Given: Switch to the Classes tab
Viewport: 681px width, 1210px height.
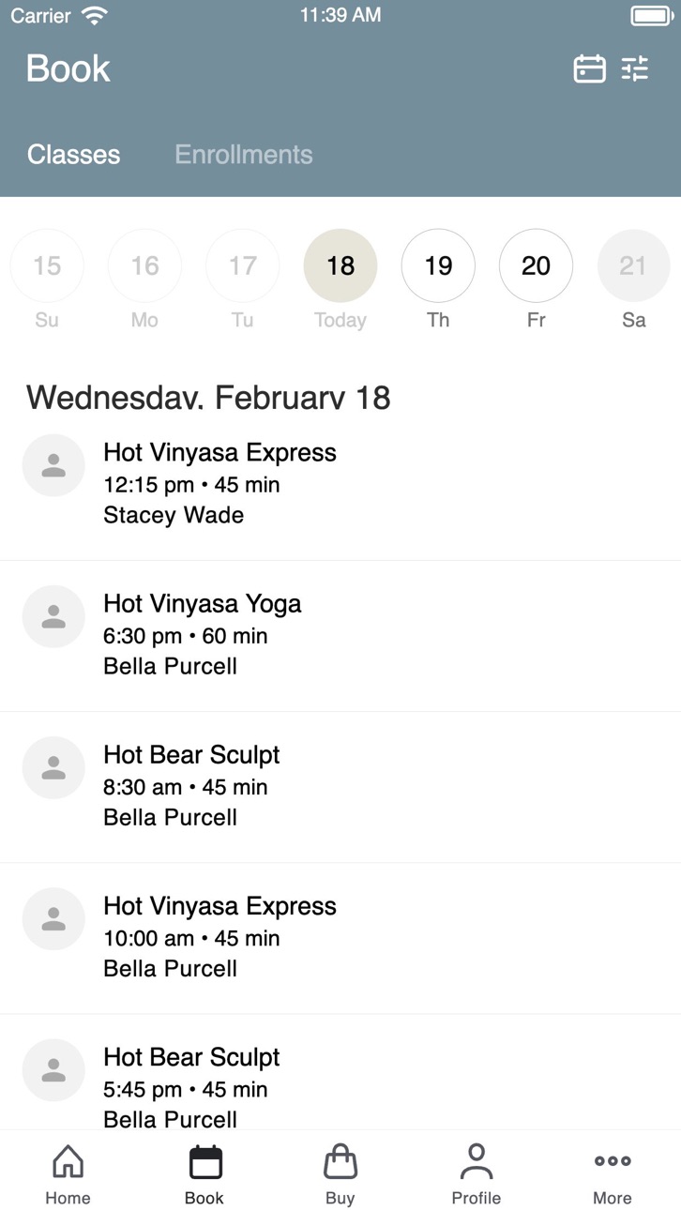Looking at the screenshot, I should (74, 155).
